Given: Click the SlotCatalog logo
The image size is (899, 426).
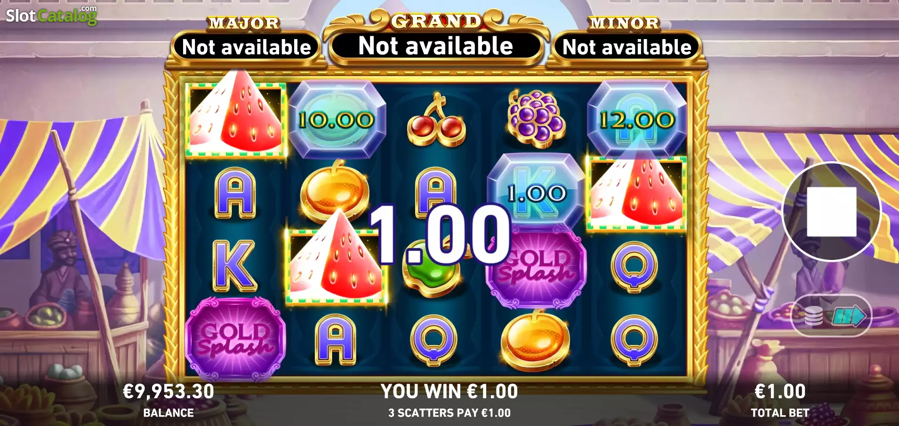Looking at the screenshot, I should coord(51,16).
